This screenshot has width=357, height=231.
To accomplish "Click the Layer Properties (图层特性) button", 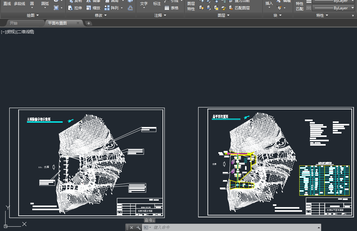I will [x=191, y=6].
